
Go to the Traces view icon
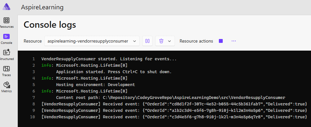(6, 69)
